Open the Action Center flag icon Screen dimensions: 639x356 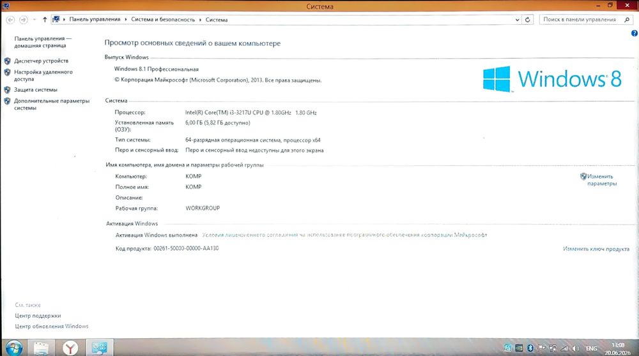click(542, 348)
